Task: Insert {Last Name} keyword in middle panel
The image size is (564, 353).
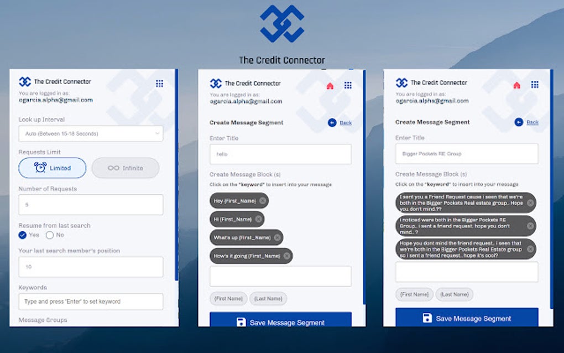Action: (x=268, y=298)
